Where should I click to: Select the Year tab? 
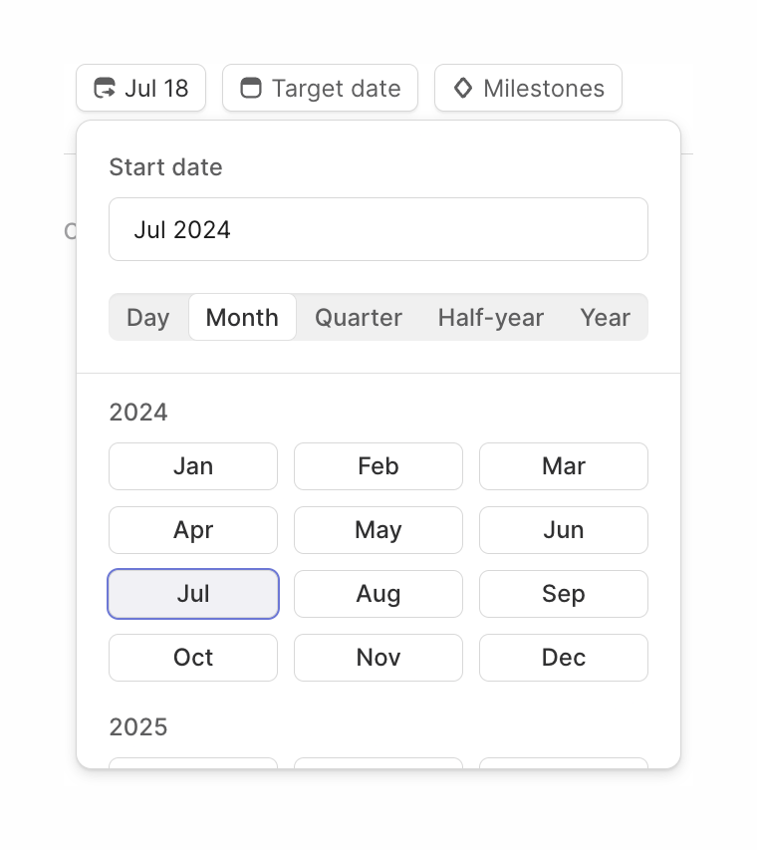click(x=605, y=317)
